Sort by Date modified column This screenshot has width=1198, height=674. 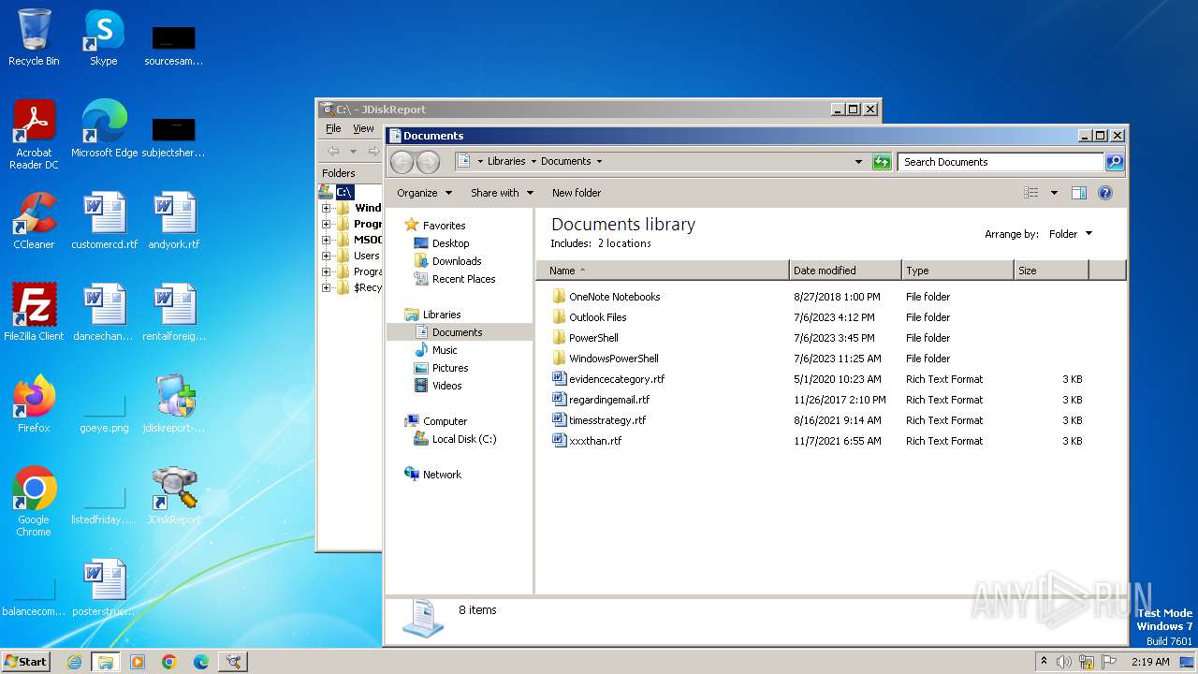coord(846,271)
